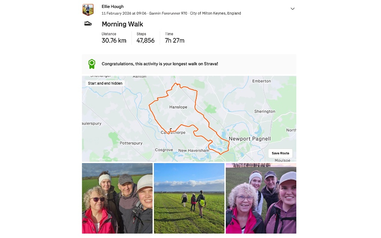
Task: Click the Newport Pagnell map label
Action: pos(250,139)
